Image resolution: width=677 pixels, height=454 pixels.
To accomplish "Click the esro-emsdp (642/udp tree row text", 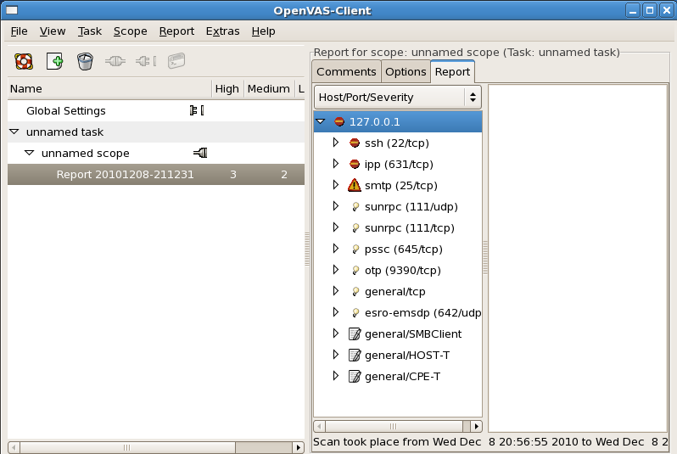I will pyautogui.click(x=423, y=313).
